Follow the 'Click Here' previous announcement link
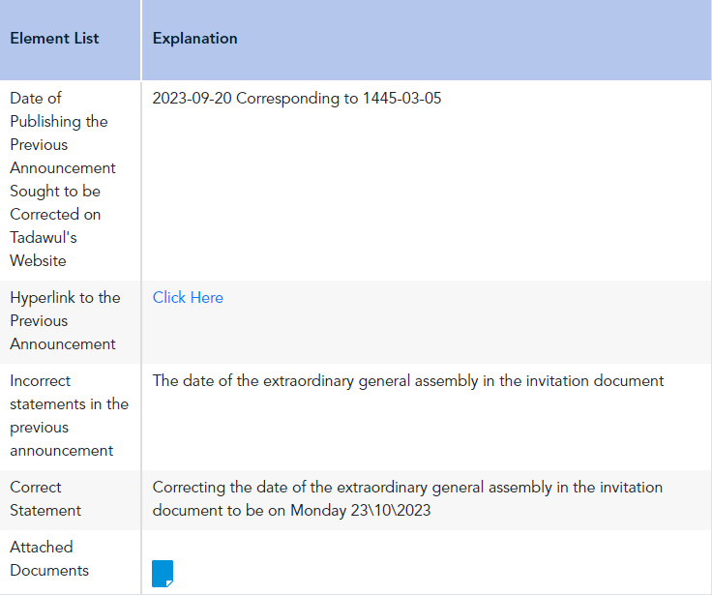 pyautogui.click(x=188, y=298)
